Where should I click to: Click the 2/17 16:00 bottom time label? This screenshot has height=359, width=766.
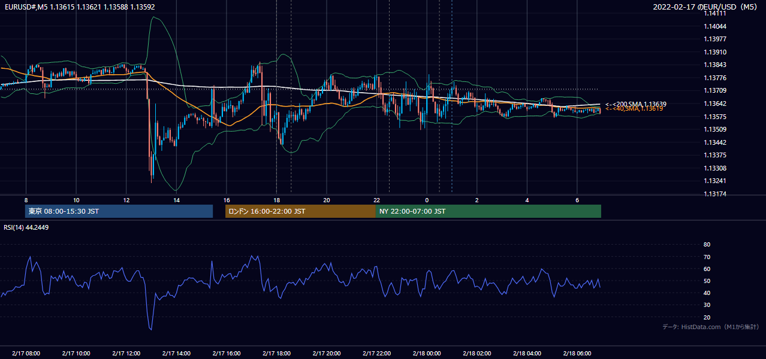click(x=226, y=354)
